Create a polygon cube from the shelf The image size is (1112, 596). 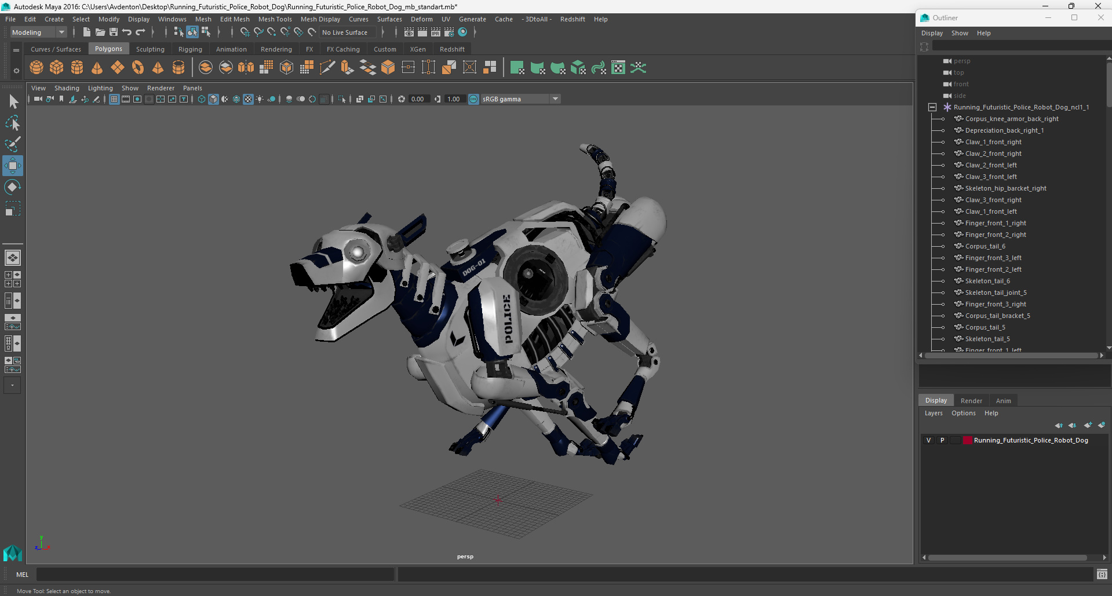(x=57, y=68)
